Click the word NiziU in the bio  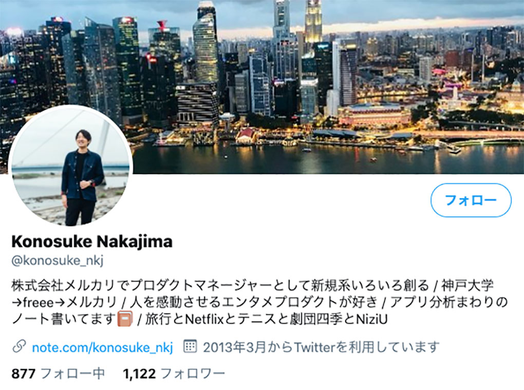(x=372, y=319)
